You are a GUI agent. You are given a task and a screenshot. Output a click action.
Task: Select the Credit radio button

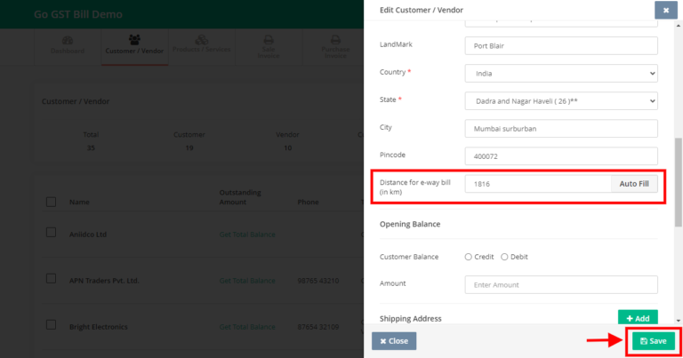(469, 257)
